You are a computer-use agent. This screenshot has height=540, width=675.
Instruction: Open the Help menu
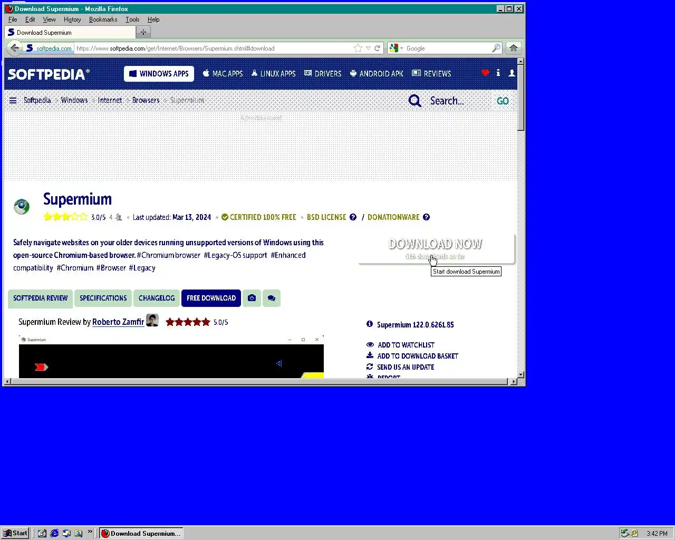pos(153,20)
